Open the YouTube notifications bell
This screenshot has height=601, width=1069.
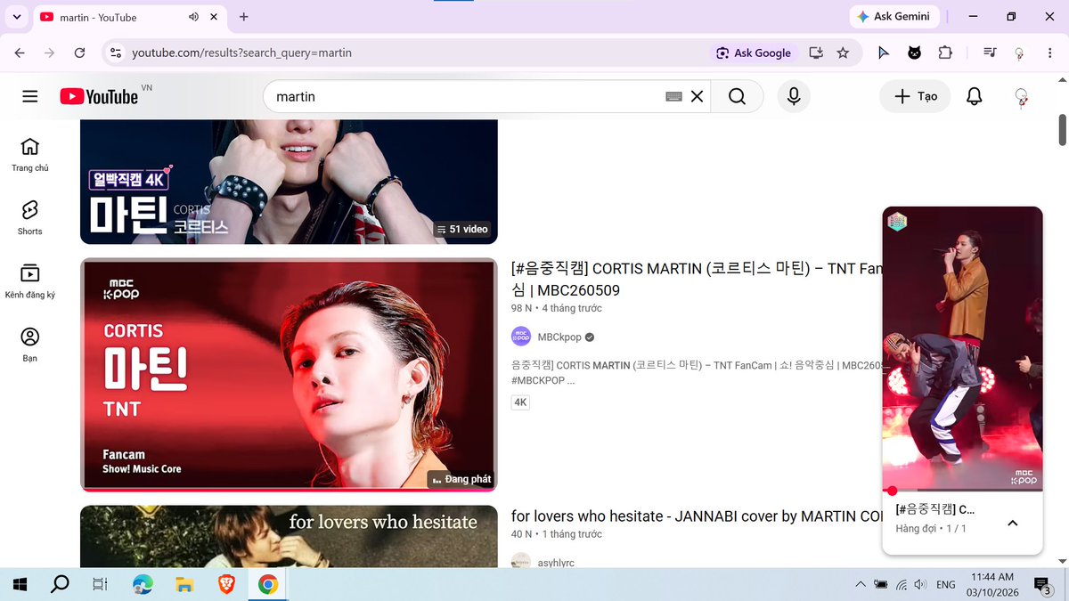[975, 96]
